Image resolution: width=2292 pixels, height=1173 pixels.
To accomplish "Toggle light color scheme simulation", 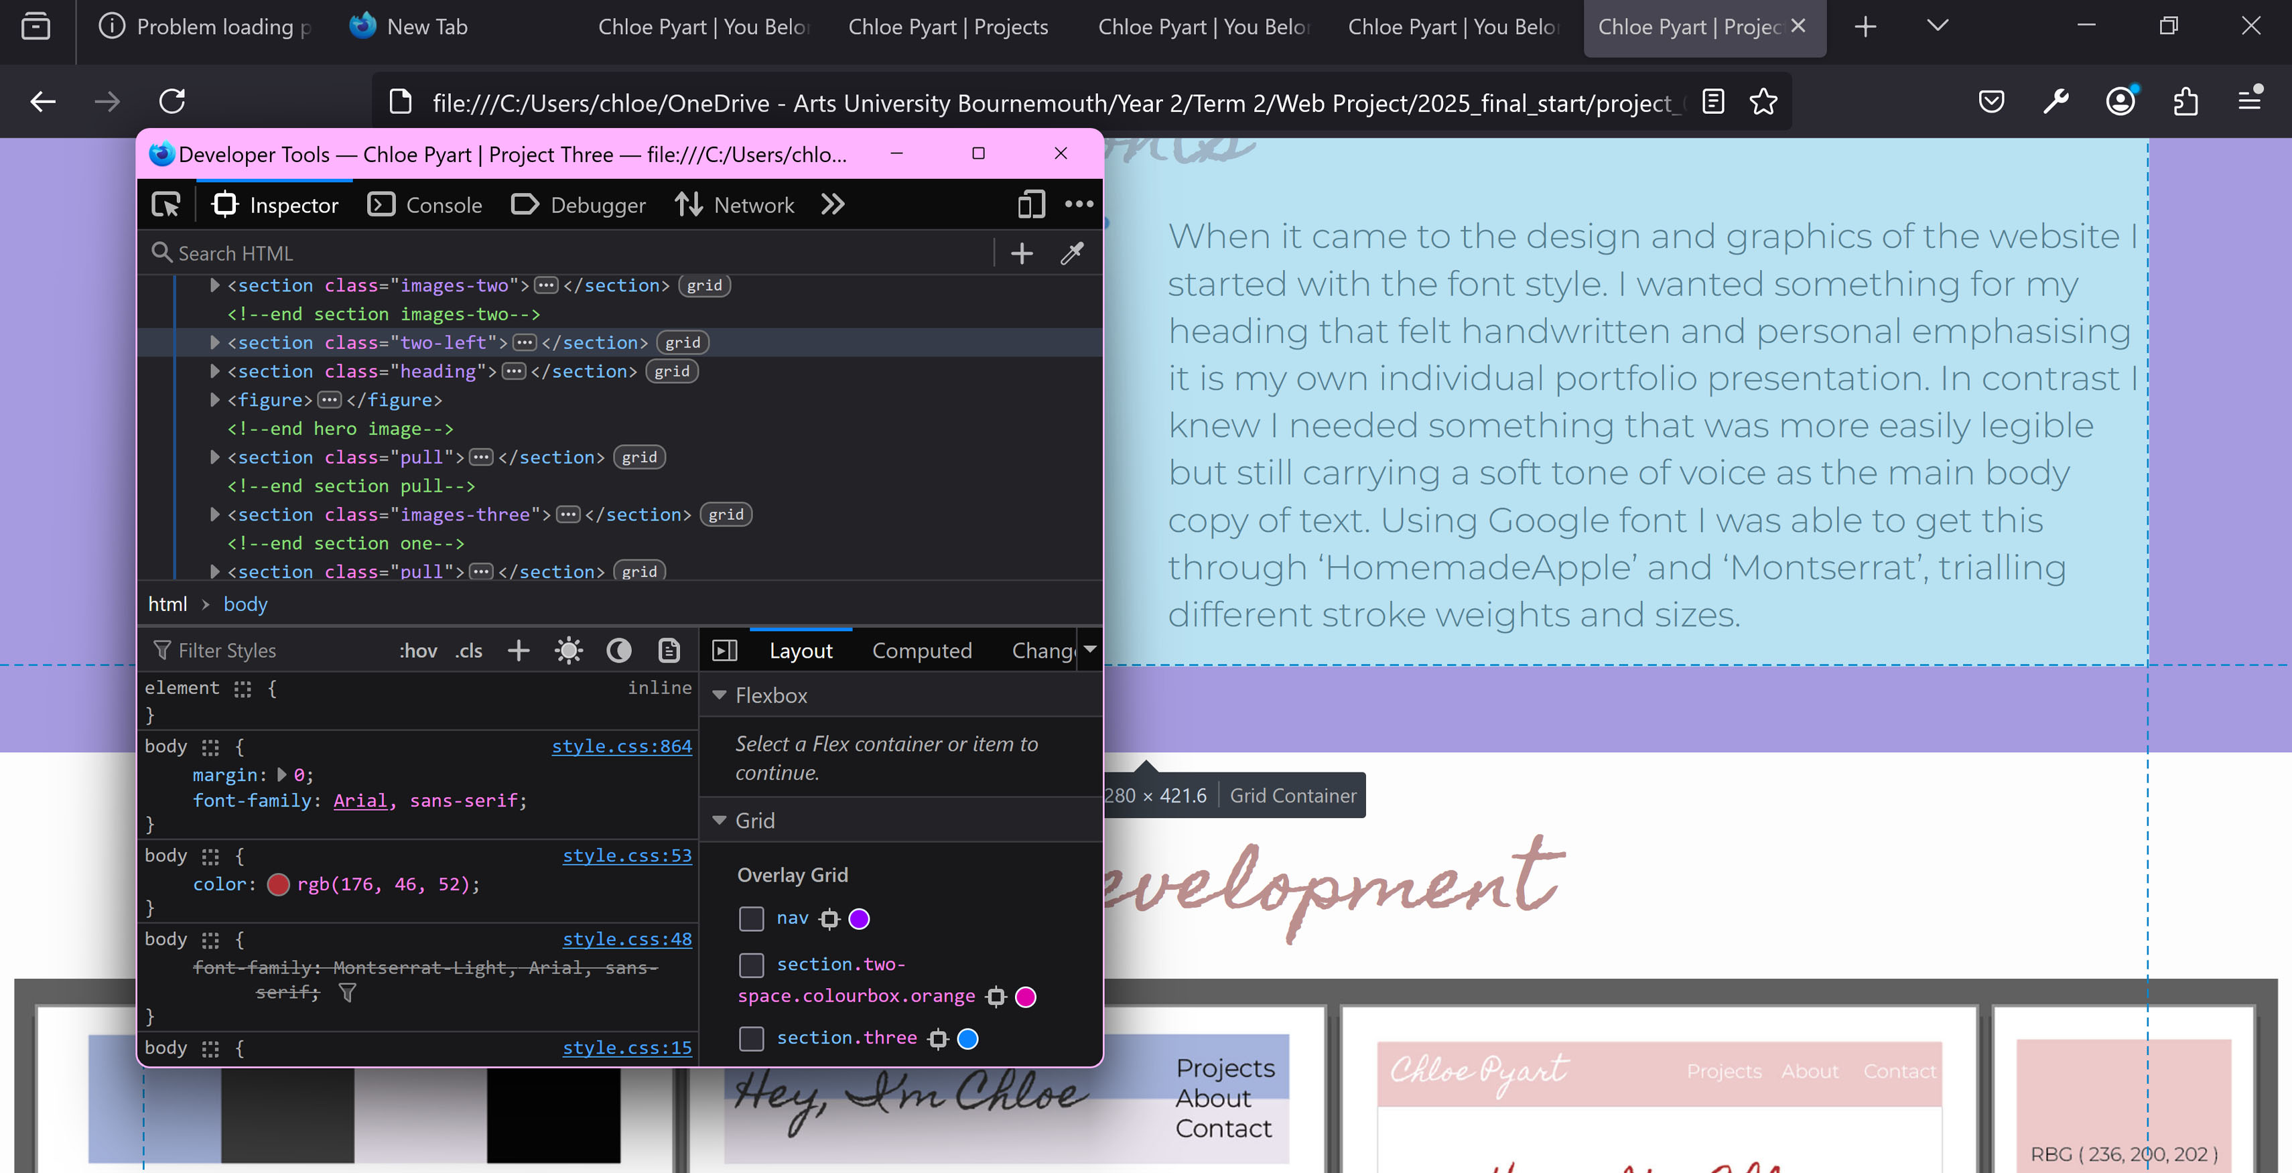I will pyautogui.click(x=569, y=650).
